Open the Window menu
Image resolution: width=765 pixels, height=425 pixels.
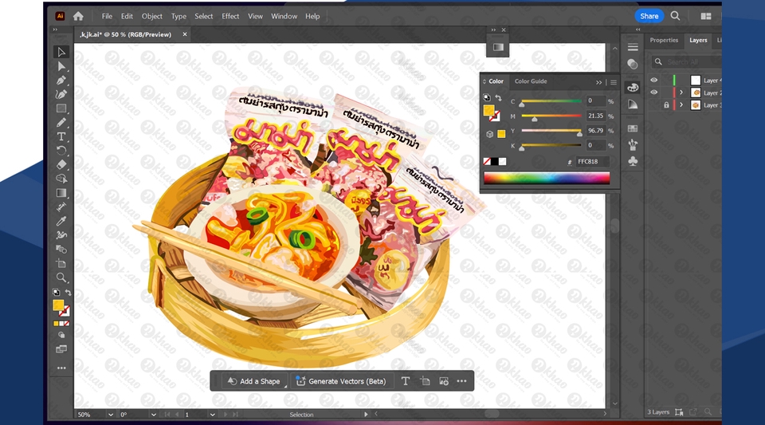[284, 16]
